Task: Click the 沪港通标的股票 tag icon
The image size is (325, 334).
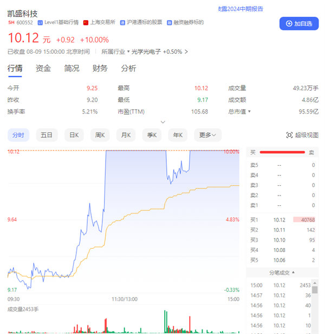Action: tap(122, 22)
